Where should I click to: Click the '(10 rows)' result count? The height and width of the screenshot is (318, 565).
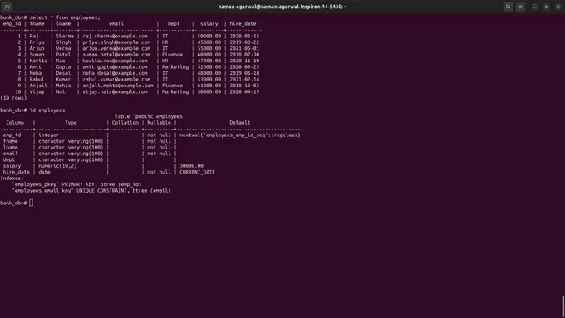click(13, 98)
